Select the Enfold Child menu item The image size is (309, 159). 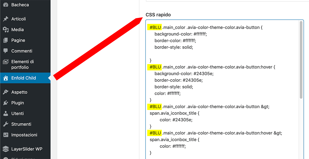pyautogui.click(x=25, y=78)
